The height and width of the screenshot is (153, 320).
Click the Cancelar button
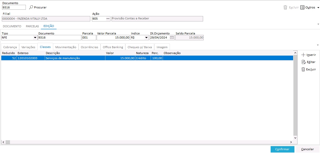pyautogui.click(x=307, y=149)
